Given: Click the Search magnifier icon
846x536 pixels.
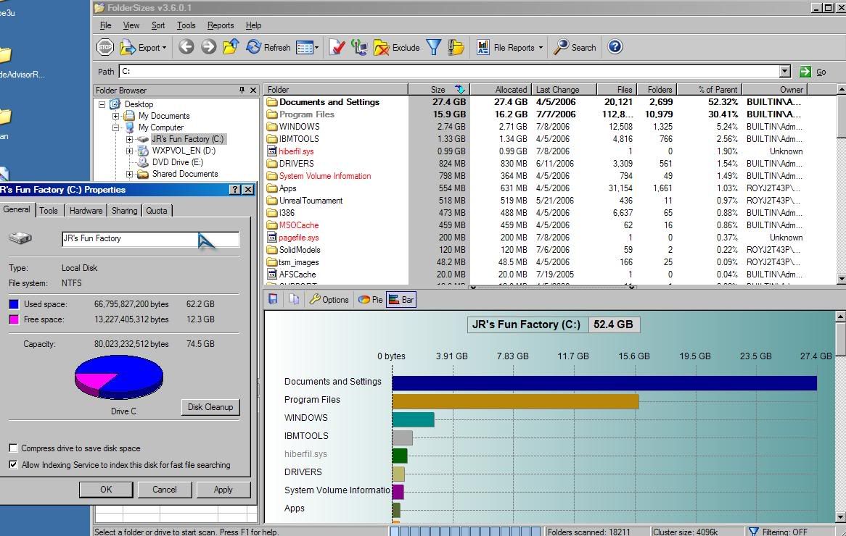Looking at the screenshot, I should pos(562,47).
